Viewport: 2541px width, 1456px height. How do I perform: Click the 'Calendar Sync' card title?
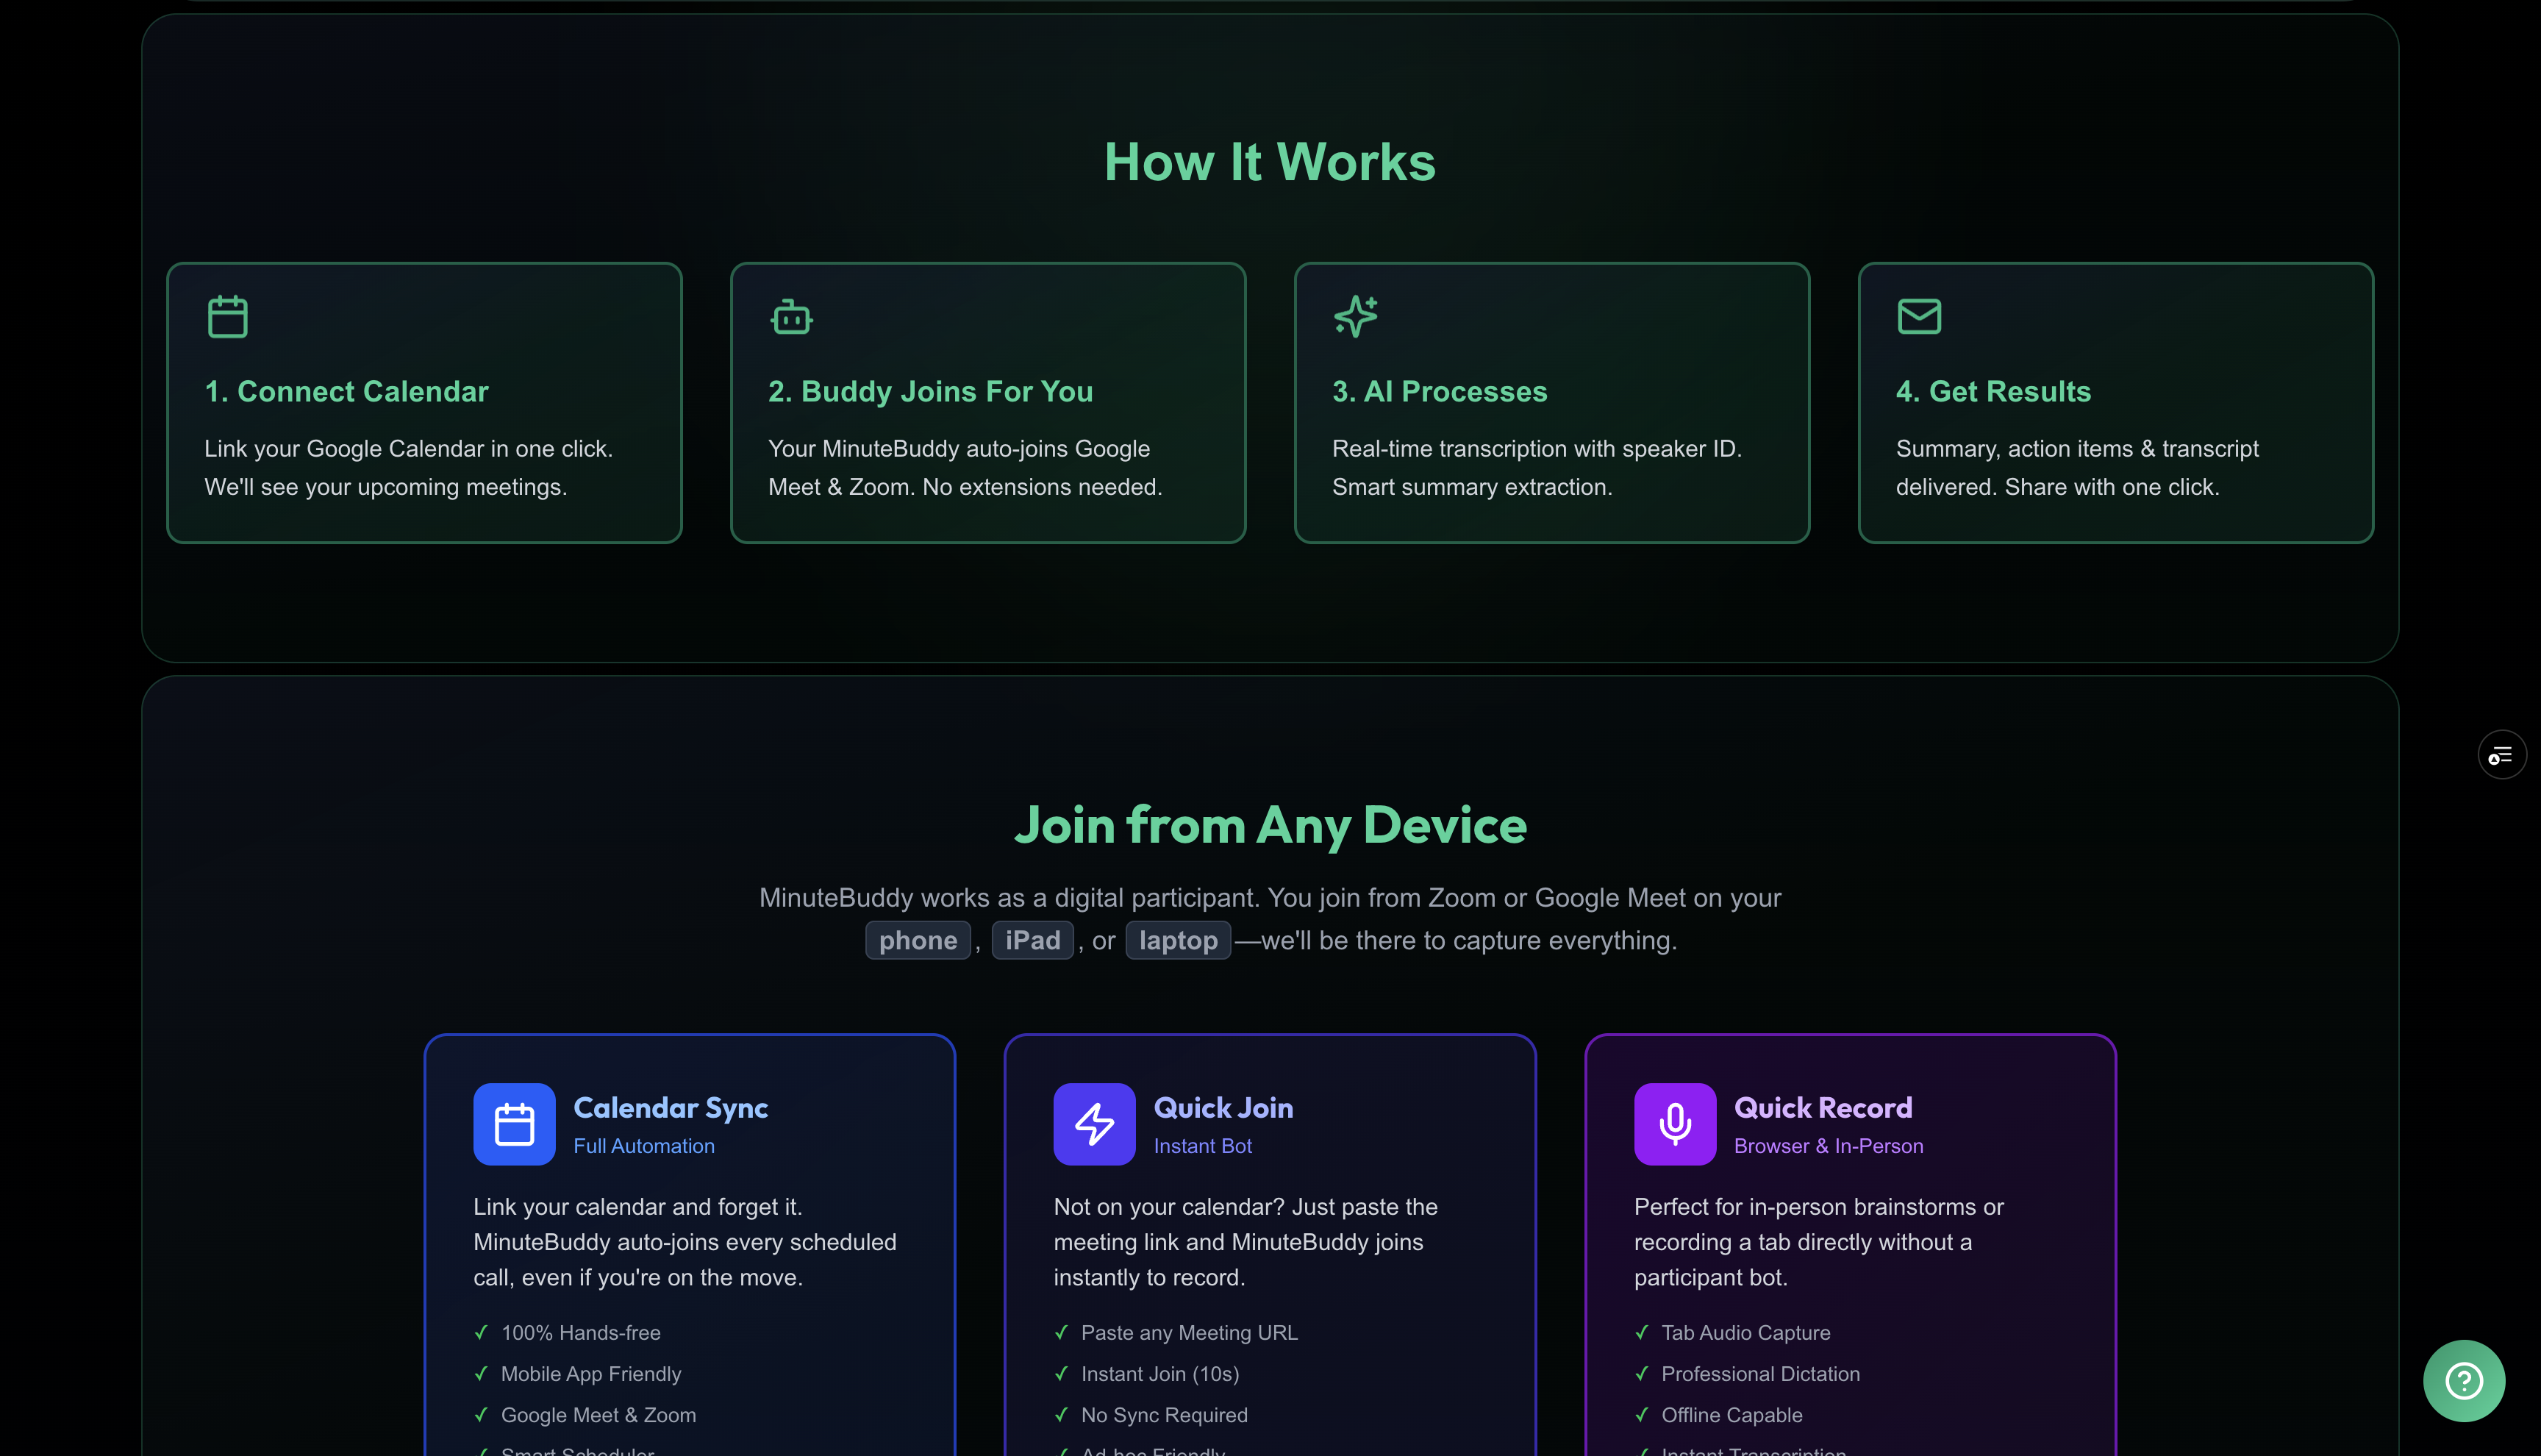670,1108
